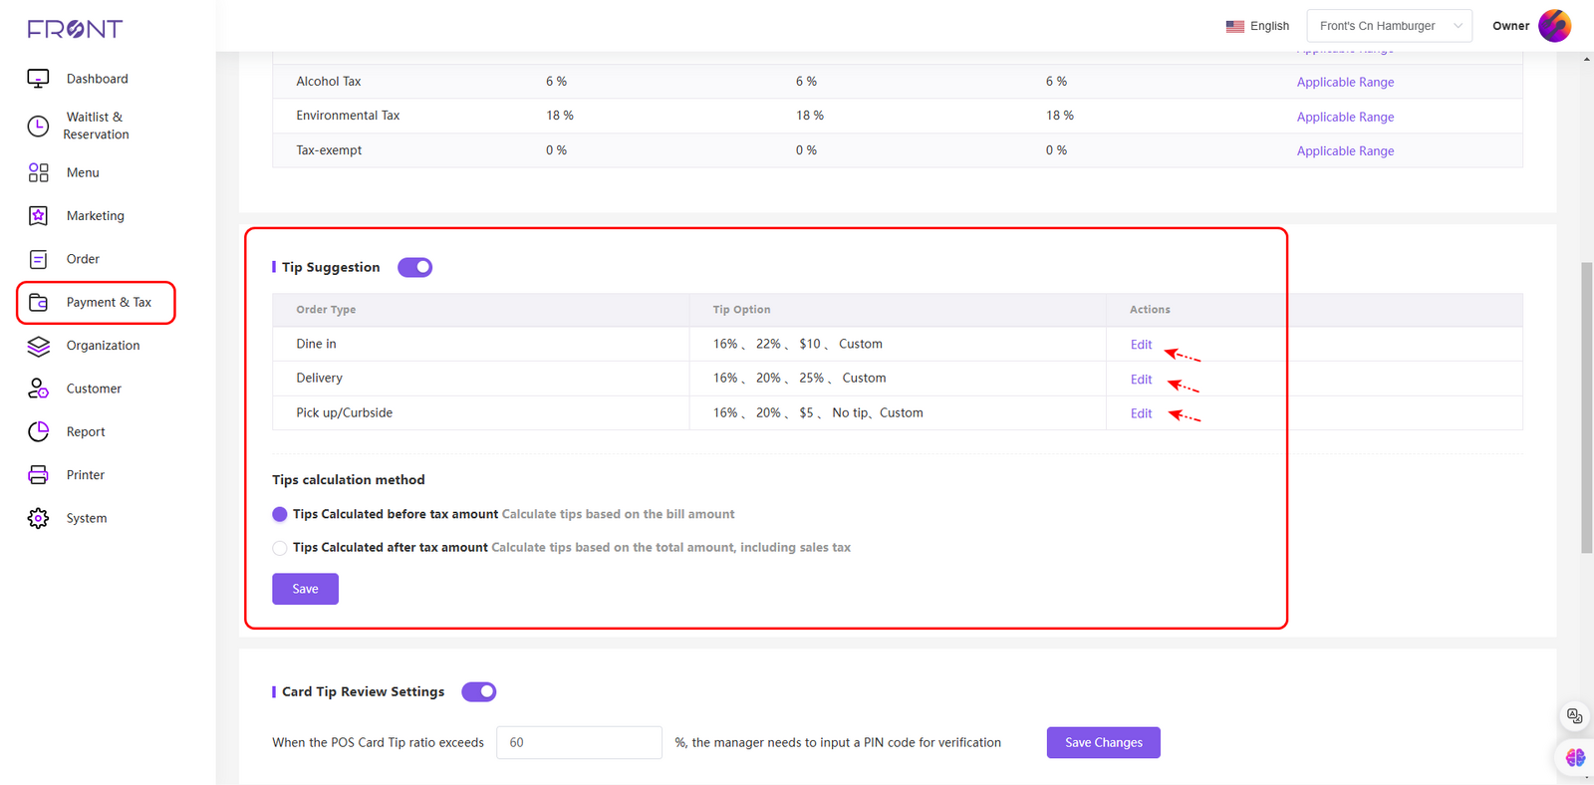Viewport: 1594px width, 785px height.
Task: Click the Dashboard monitor icon
Action: [x=38, y=79]
